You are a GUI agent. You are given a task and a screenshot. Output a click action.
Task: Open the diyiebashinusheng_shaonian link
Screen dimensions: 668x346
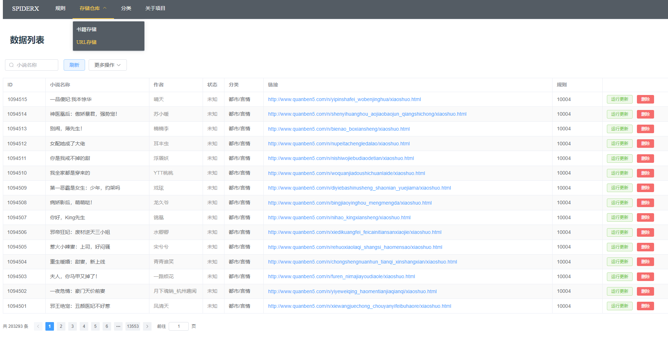(x=360, y=188)
